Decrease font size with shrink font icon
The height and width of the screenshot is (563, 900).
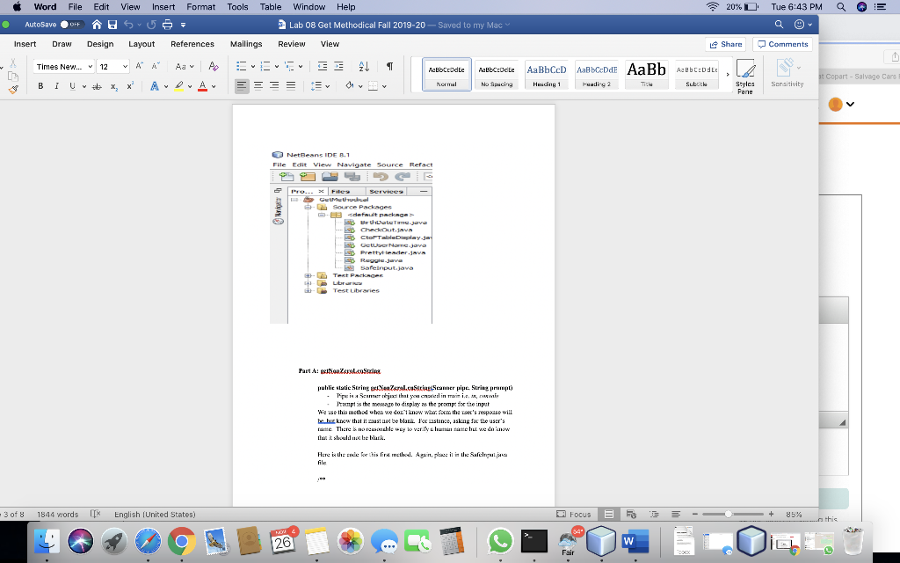(x=156, y=67)
